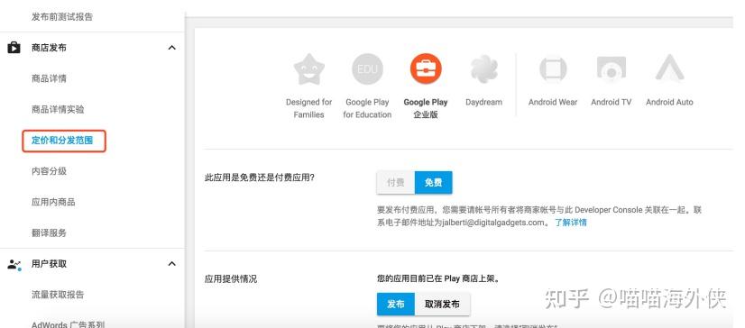This screenshot has height=328, width=745.
Task: Click the Designed for Families label
Action: pyautogui.click(x=308, y=108)
